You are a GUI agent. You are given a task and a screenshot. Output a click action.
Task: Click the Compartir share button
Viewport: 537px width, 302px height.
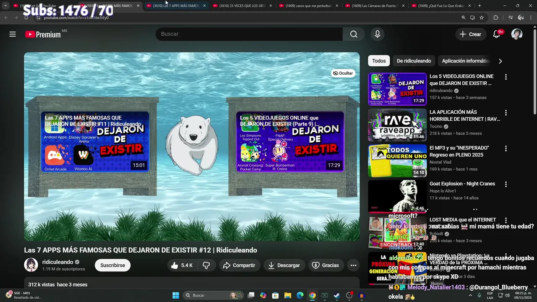pyautogui.click(x=239, y=265)
